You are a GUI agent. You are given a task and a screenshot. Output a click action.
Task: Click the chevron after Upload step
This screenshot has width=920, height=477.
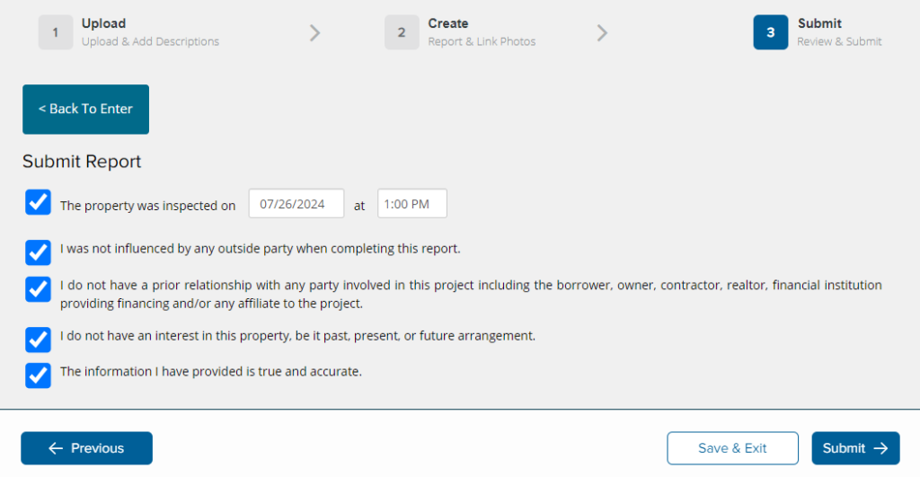pos(315,33)
